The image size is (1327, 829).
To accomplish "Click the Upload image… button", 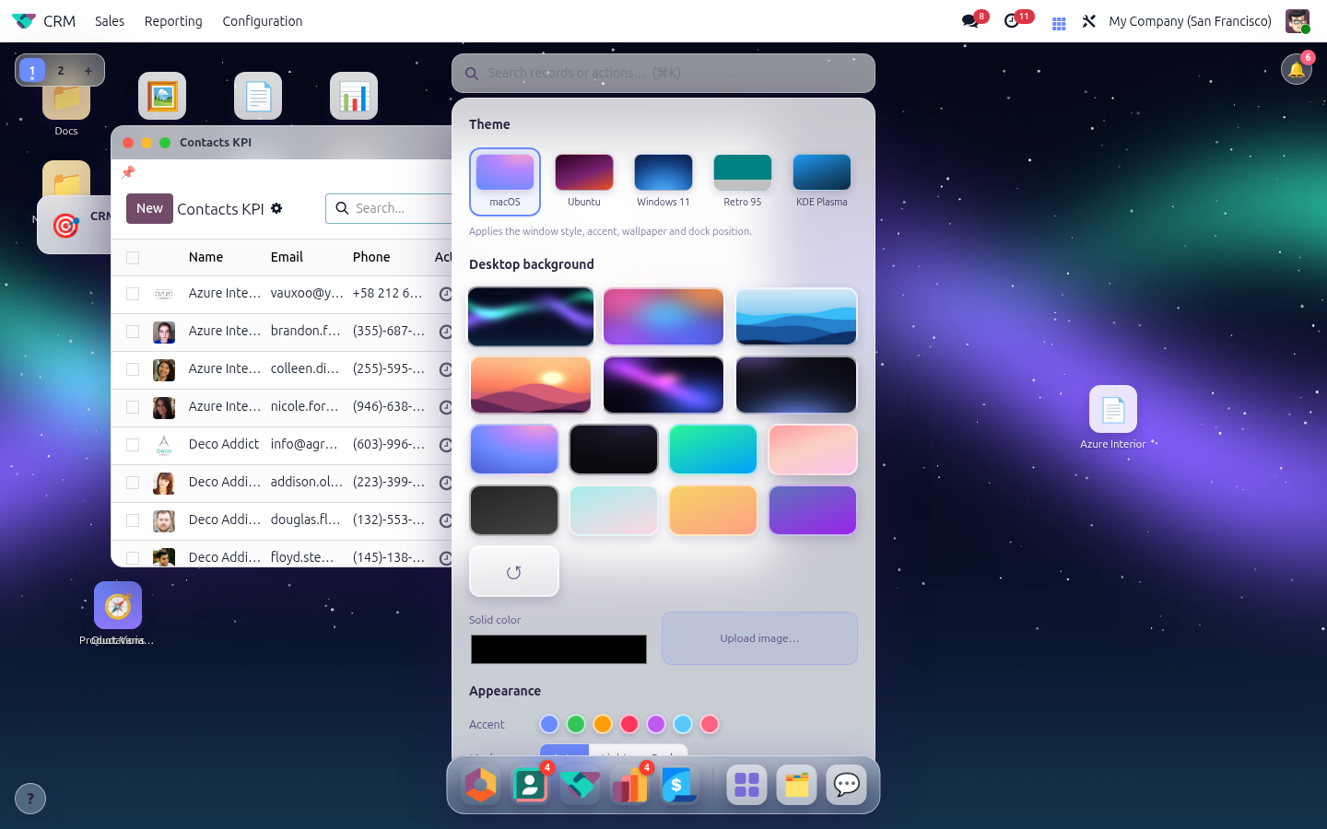I will (x=759, y=638).
